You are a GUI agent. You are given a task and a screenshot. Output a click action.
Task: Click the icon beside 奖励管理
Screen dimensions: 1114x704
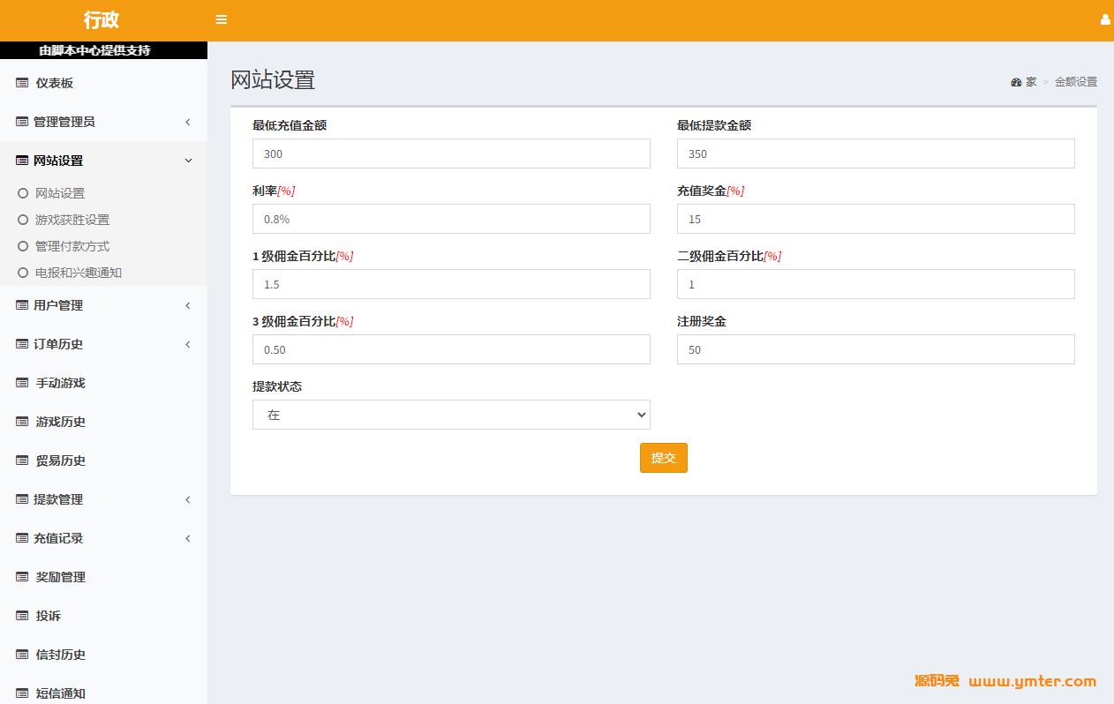22,577
